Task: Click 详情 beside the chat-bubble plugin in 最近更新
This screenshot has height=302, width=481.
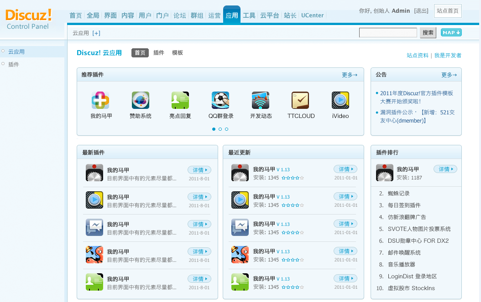Action: (x=345, y=224)
